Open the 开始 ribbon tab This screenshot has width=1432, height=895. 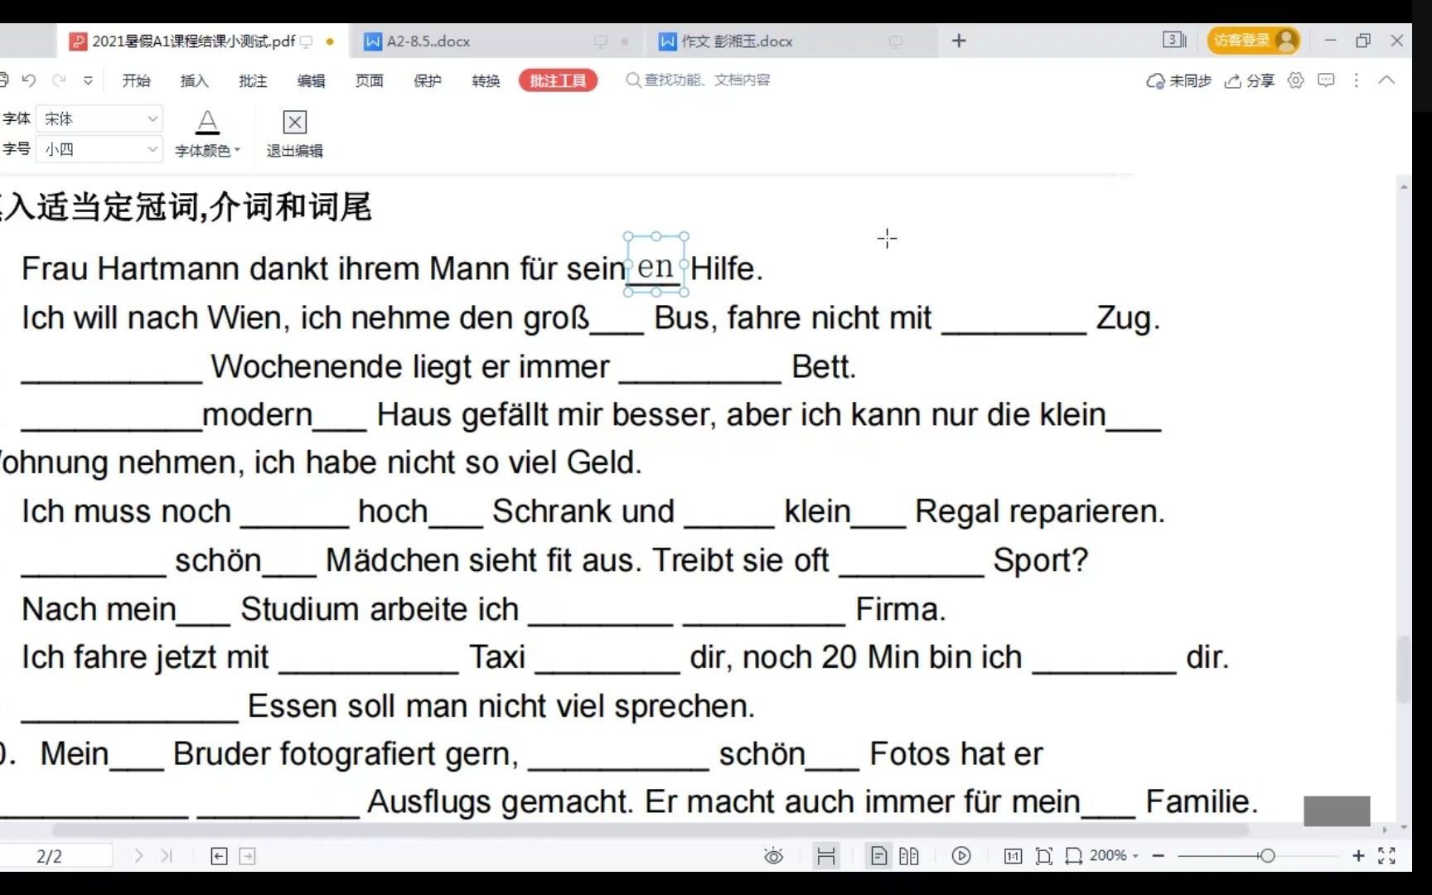pyautogui.click(x=136, y=80)
